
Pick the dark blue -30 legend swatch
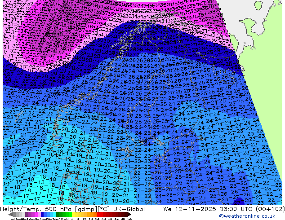tap(42, 215)
